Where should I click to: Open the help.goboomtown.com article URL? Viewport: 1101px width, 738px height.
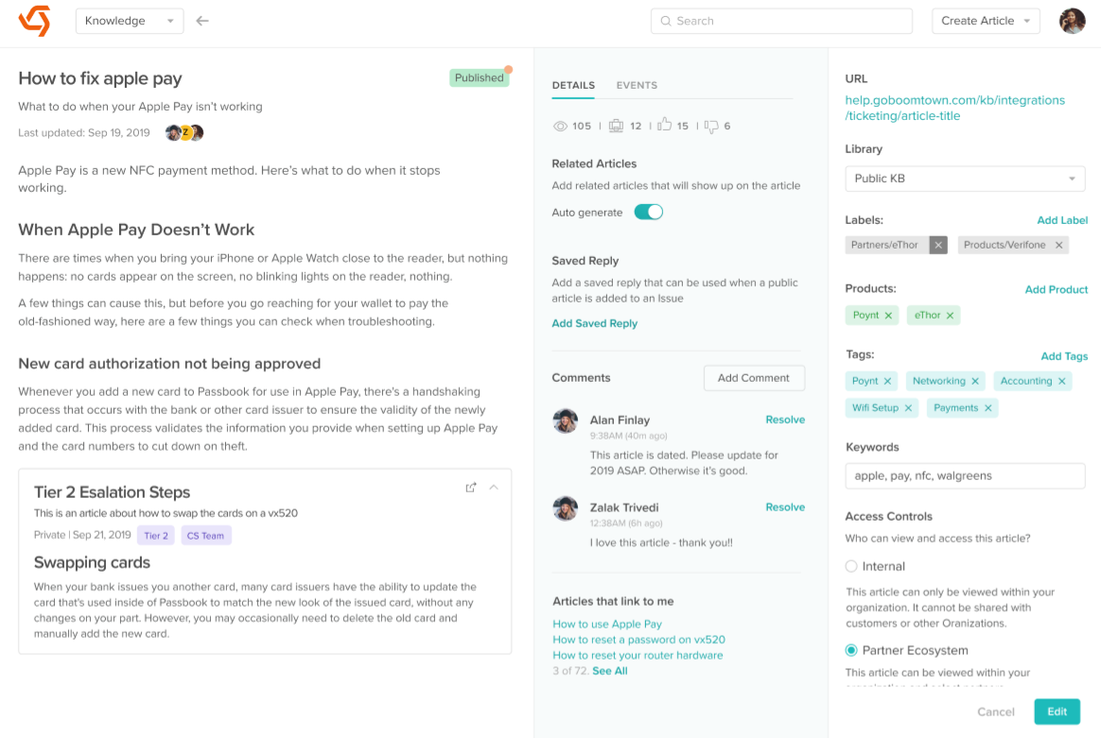click(954, 108)
